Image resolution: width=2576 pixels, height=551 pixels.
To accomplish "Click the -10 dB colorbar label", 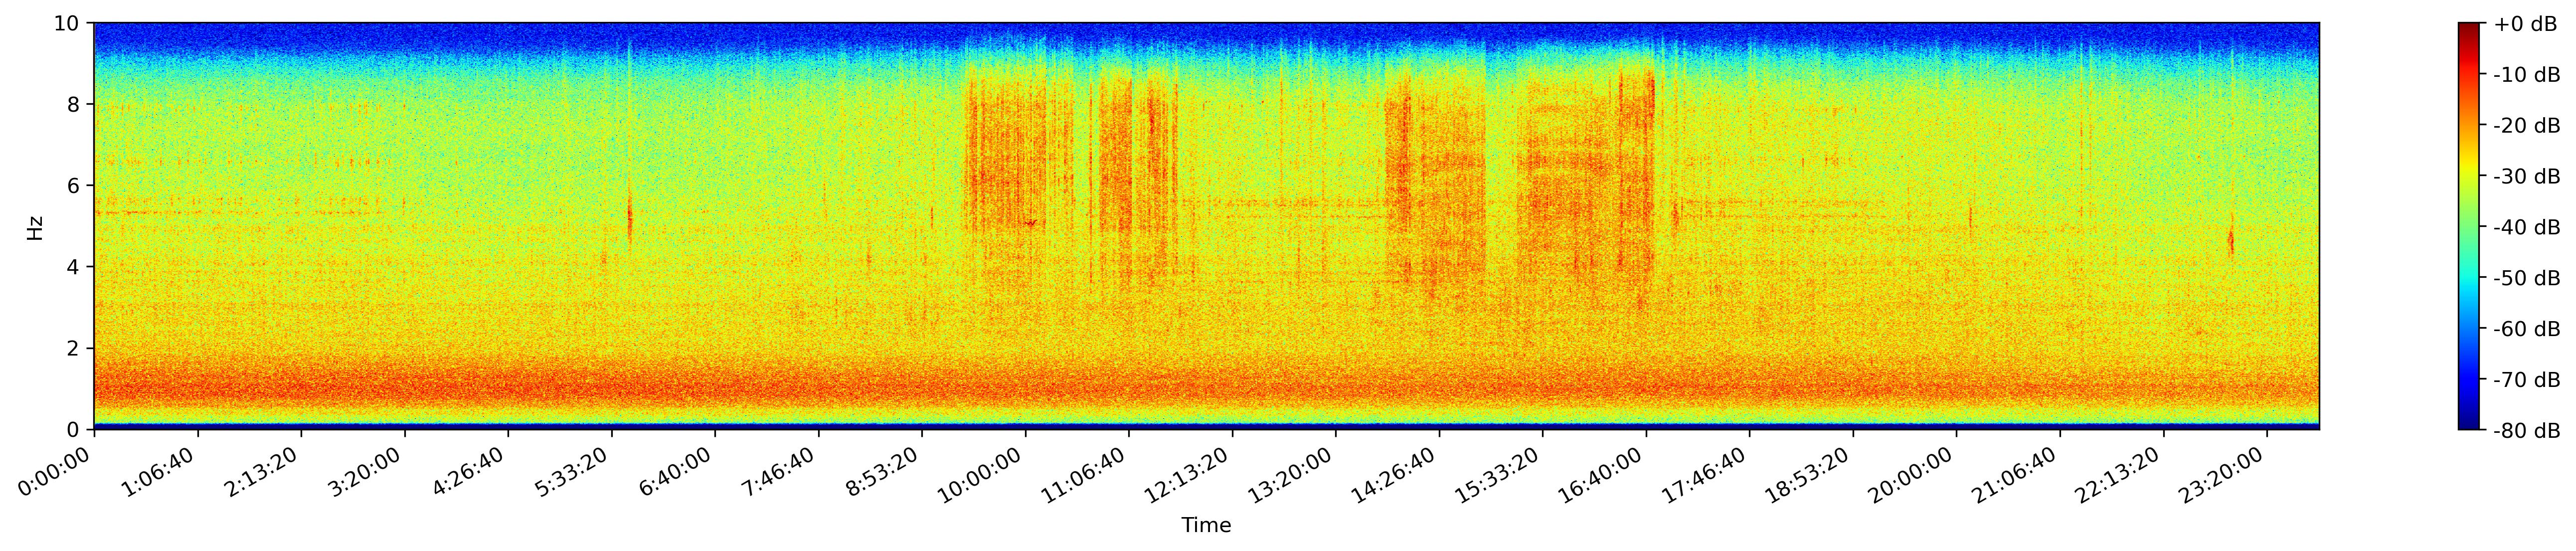I will click(x=2528, y=75).
